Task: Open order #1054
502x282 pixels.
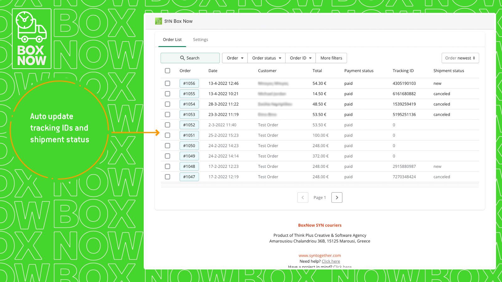Action: click(189, 104)
